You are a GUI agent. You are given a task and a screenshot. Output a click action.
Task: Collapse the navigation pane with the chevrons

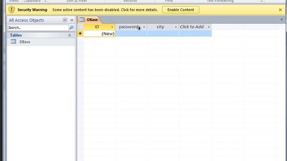[x=72, y=20]
